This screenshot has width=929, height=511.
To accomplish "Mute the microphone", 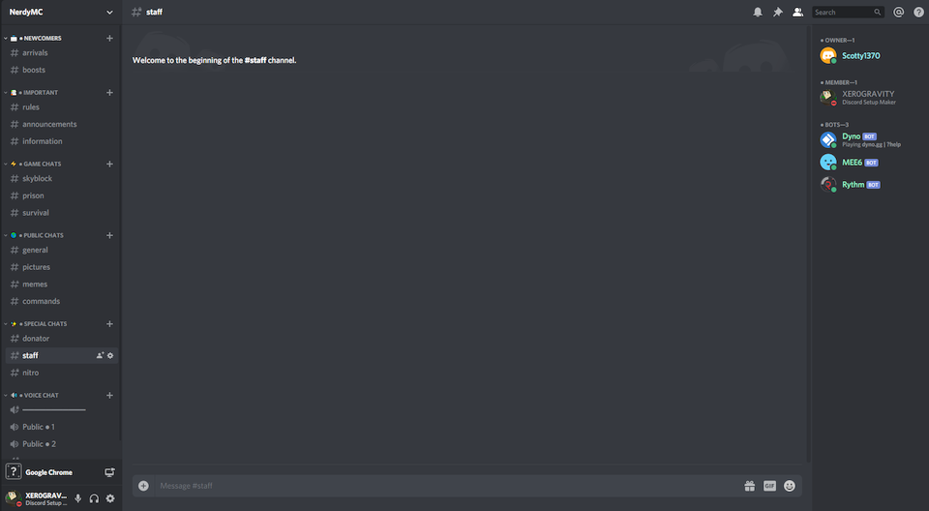I will tap(77, 498).
